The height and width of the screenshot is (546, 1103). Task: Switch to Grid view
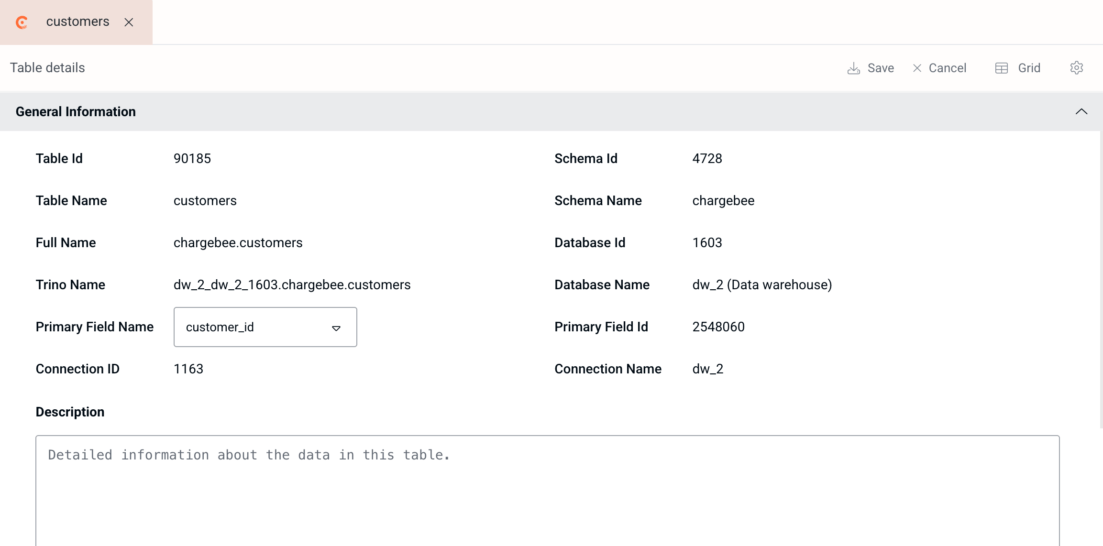[1018, 68]
